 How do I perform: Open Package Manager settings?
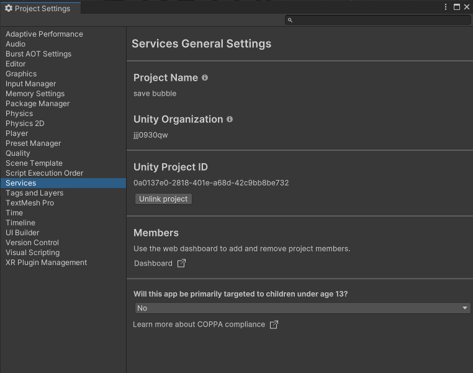[37, 104]
